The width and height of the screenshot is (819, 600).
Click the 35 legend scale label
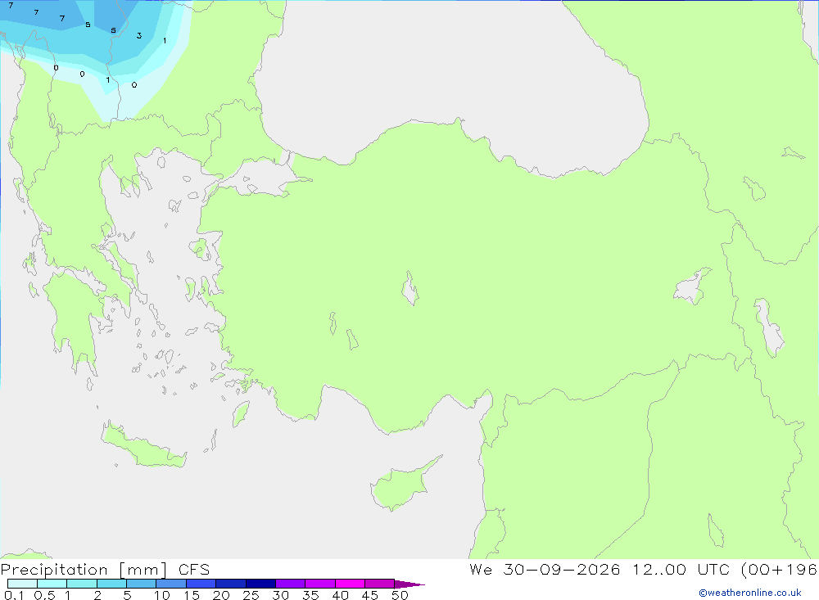(310, 595)
